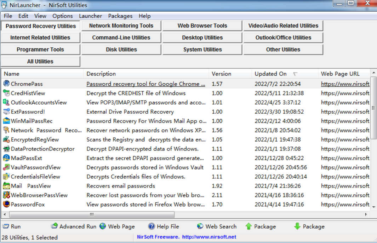
Task: Switch to Programmer Tools category
Action: [x=40, y=49]
